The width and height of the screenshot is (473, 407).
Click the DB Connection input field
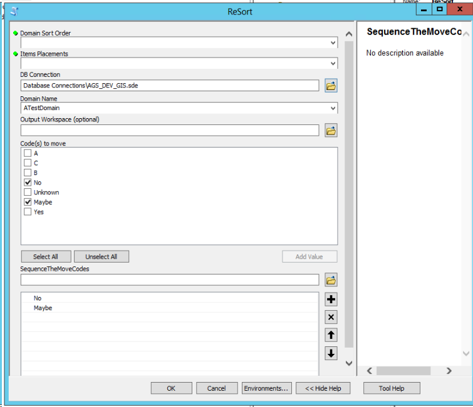pos(170,86)
